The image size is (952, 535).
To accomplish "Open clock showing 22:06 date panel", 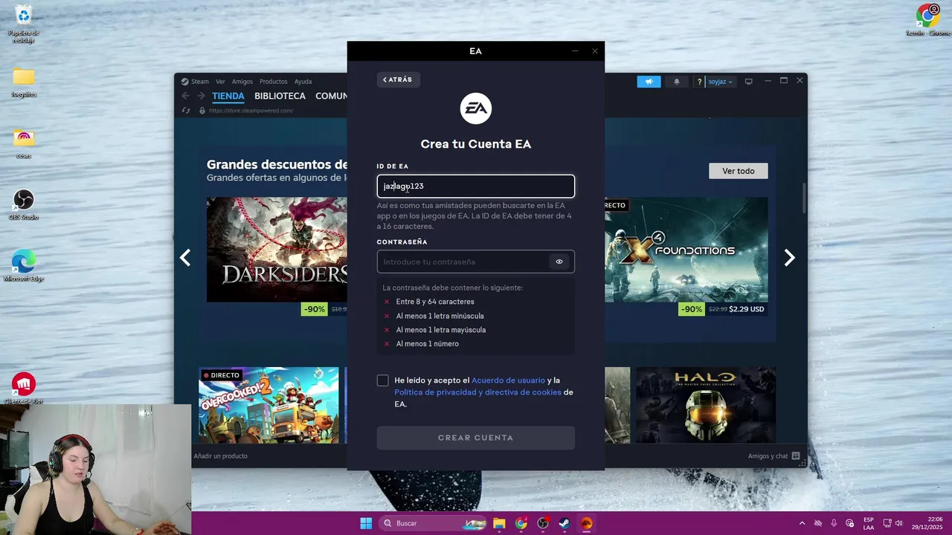I will 928,523.
